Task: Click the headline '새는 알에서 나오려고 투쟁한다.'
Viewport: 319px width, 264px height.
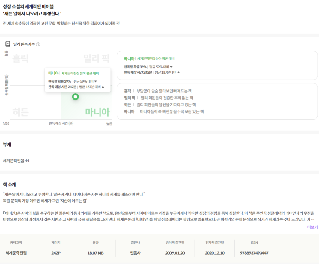Action: pos(32,14)
